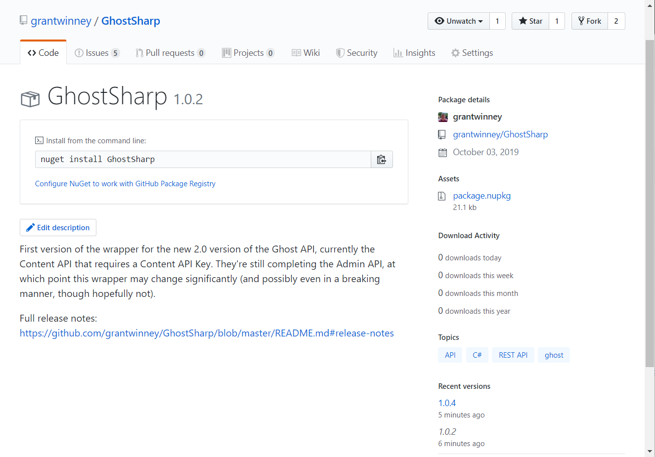Viewport: 655px width, 457px height.
Task: Download the package.nupkg asset
Action: tap(481, 196)
